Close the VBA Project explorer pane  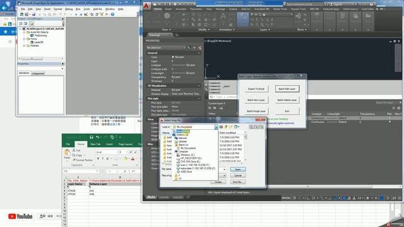62,19
